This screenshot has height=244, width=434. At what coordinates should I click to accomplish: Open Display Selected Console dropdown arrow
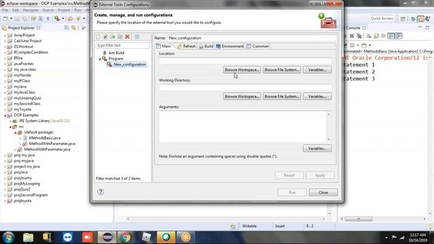click(x=357, y=45)
